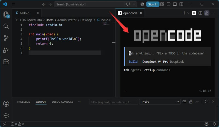This screenshot has width=219, height=127.
Task: Toggle the primary side bar layout button
Action: click(168, 4)
